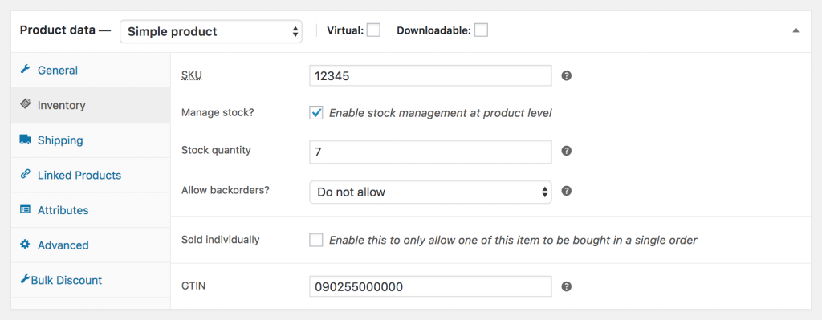
Task: Collapse the Product data panel triangle
Action: pos(796,30)
